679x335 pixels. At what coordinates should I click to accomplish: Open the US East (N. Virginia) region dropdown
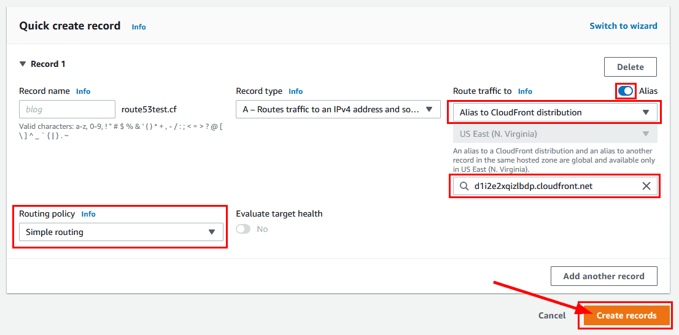554,134
